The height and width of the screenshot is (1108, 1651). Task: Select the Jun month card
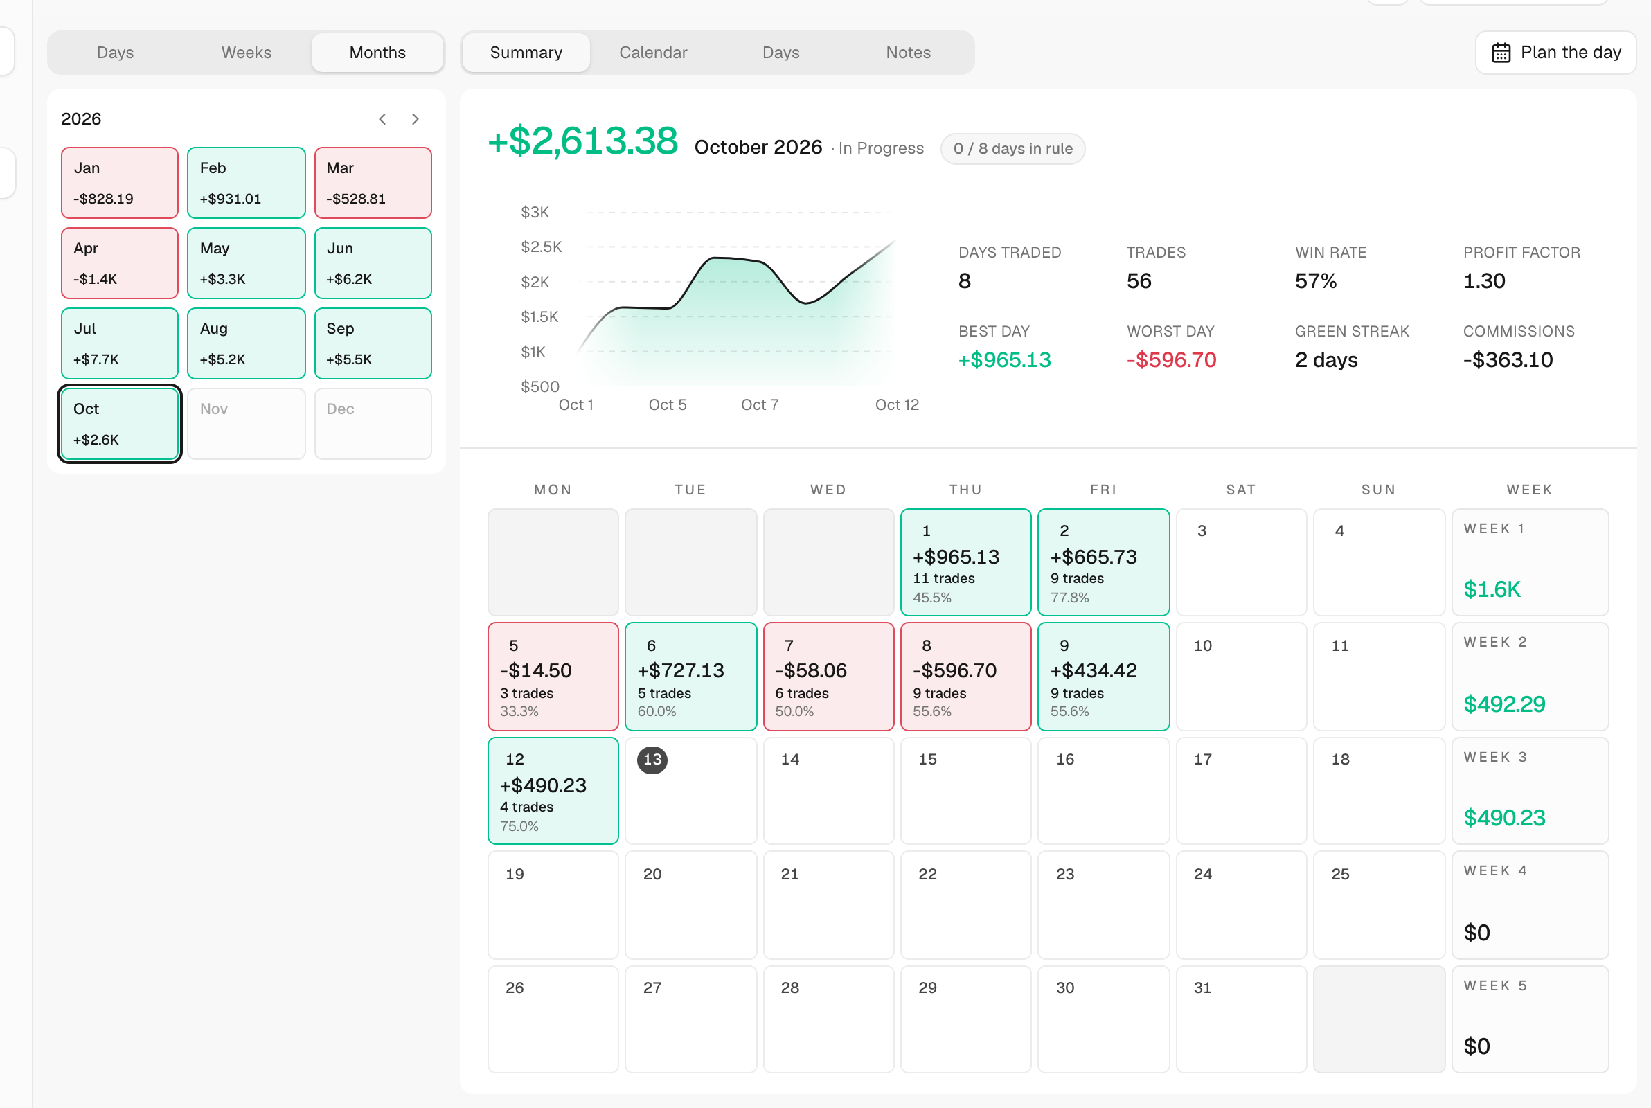pos(373,263)
